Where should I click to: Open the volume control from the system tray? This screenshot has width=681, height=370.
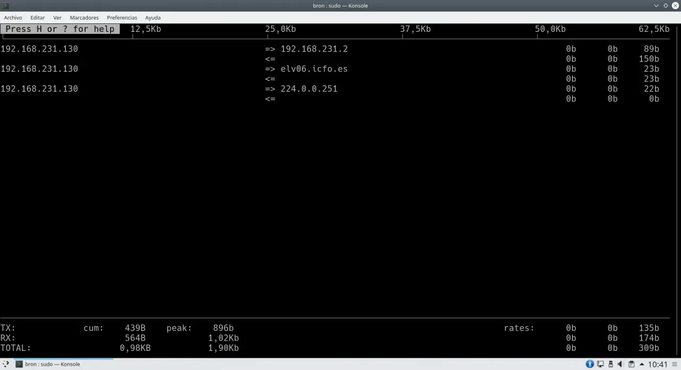[x=620, y=364]
